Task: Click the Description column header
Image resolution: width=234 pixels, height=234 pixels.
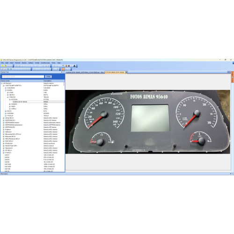Action: pos(54,81)
